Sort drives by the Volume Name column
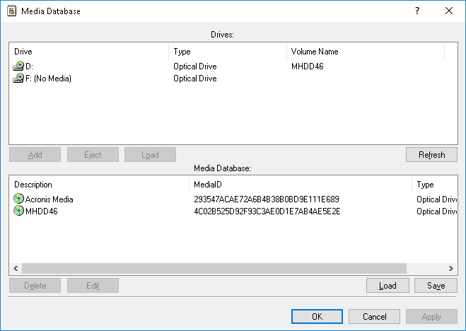Screen dimensions: 466x331 pos(364,52)
